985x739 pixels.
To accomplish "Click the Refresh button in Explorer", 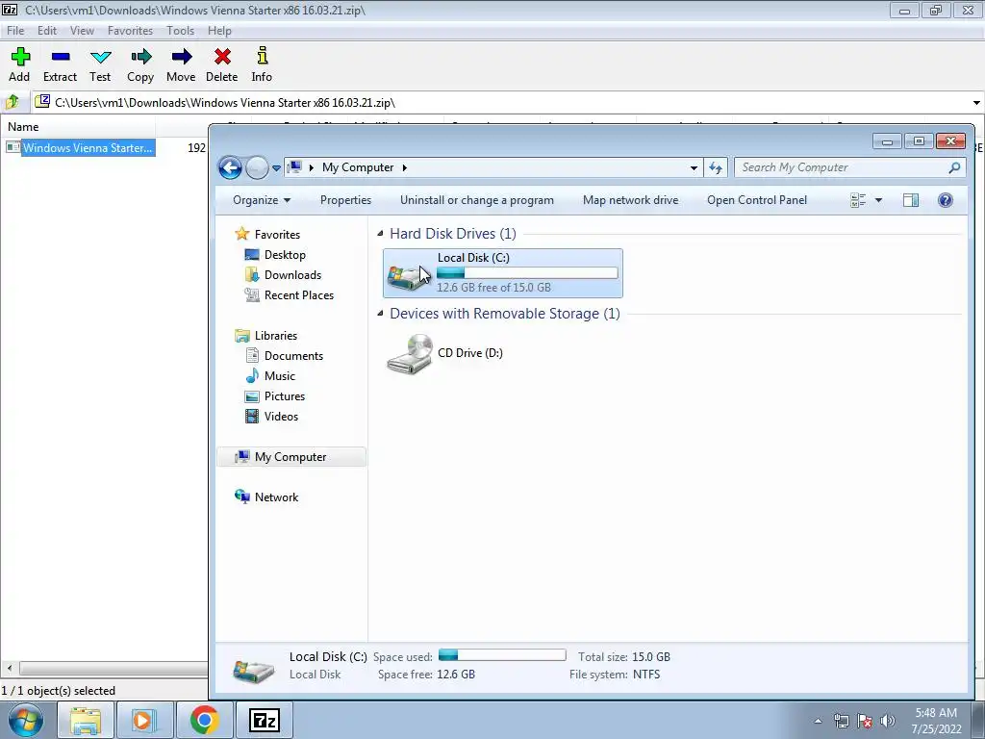I will point(716,167).
